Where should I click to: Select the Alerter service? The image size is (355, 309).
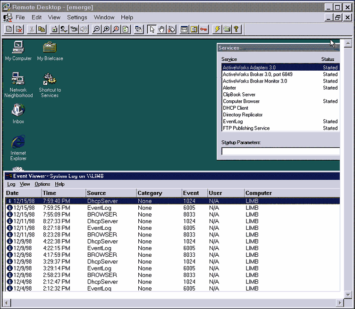pyautogui.click(x=281, y=88)
